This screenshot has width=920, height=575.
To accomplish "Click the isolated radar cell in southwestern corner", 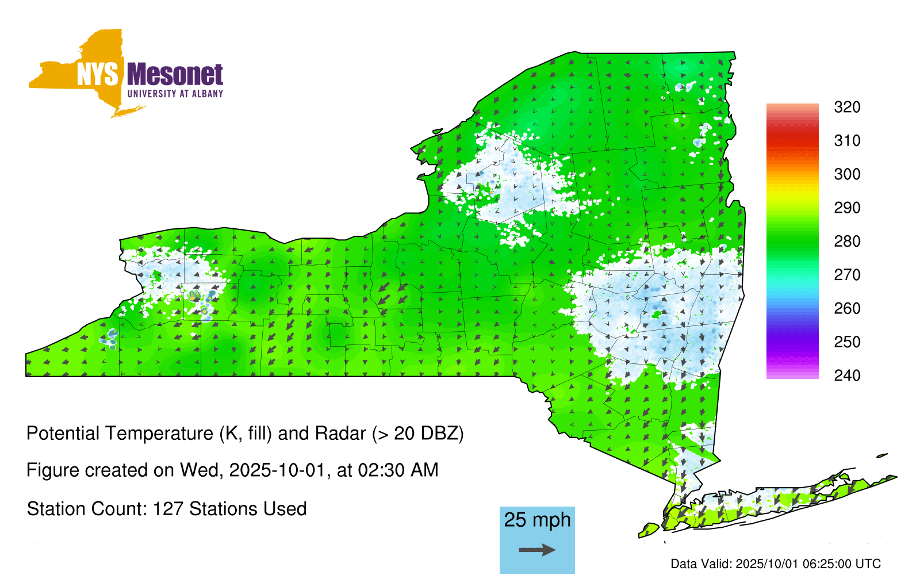I will (109, 338).
